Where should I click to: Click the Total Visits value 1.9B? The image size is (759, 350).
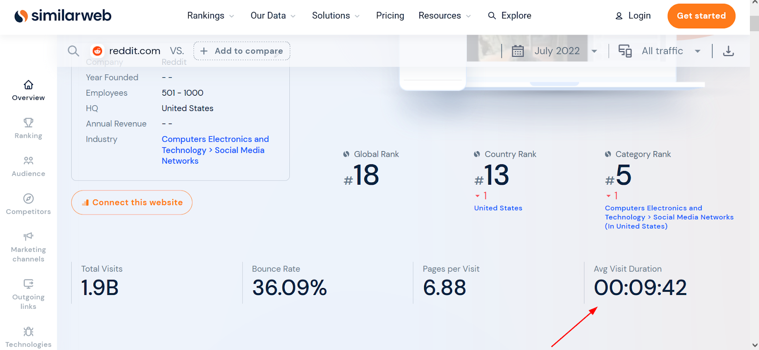(100, 288)
